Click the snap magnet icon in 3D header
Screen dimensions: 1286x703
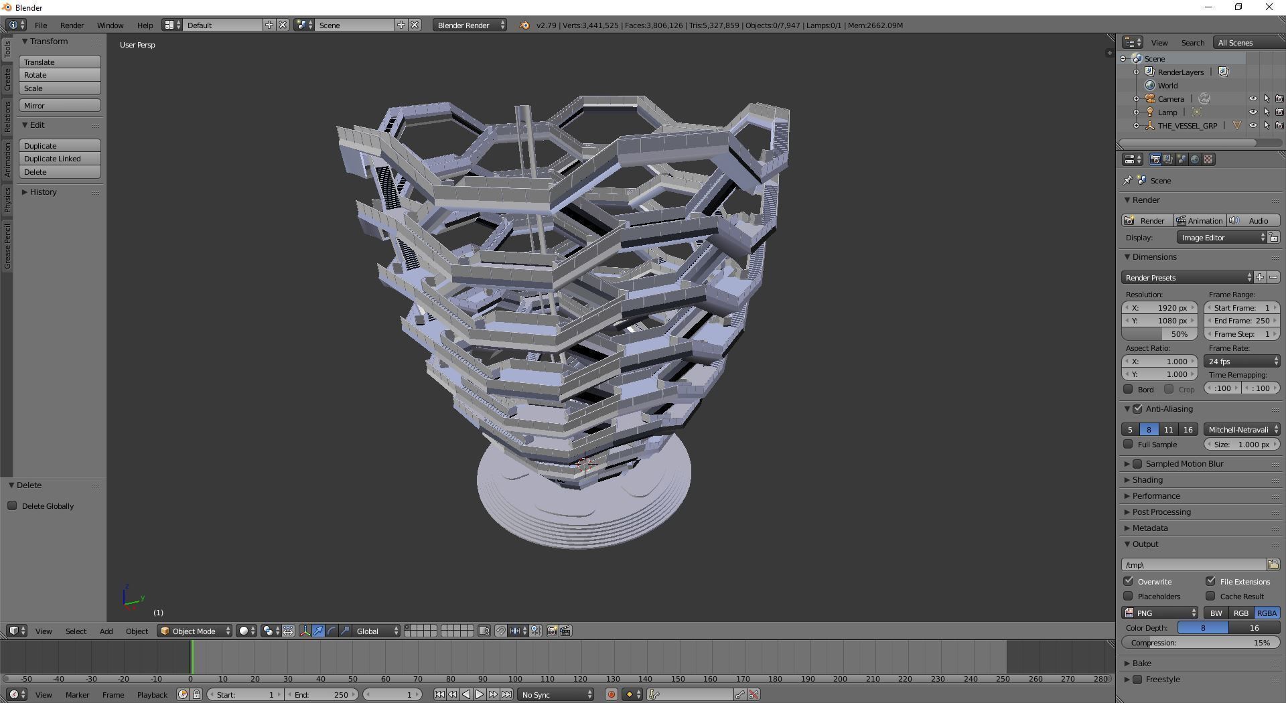[x=500, y=631]
